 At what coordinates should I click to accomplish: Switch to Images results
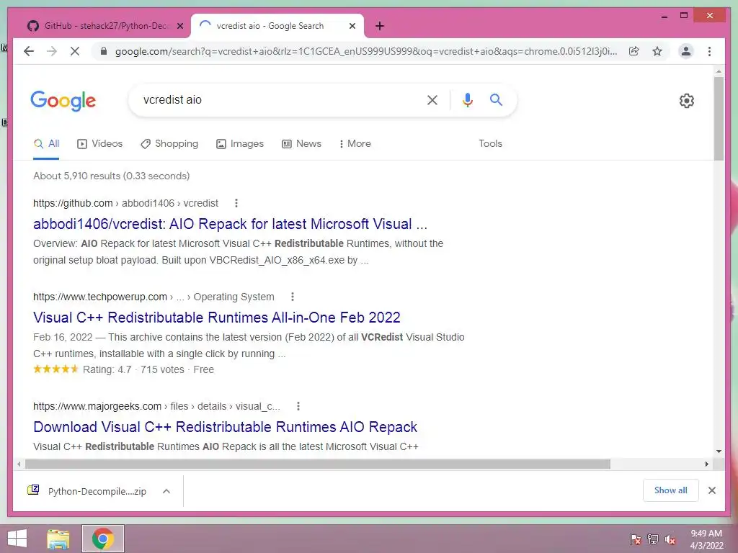[x=240, y=144]
